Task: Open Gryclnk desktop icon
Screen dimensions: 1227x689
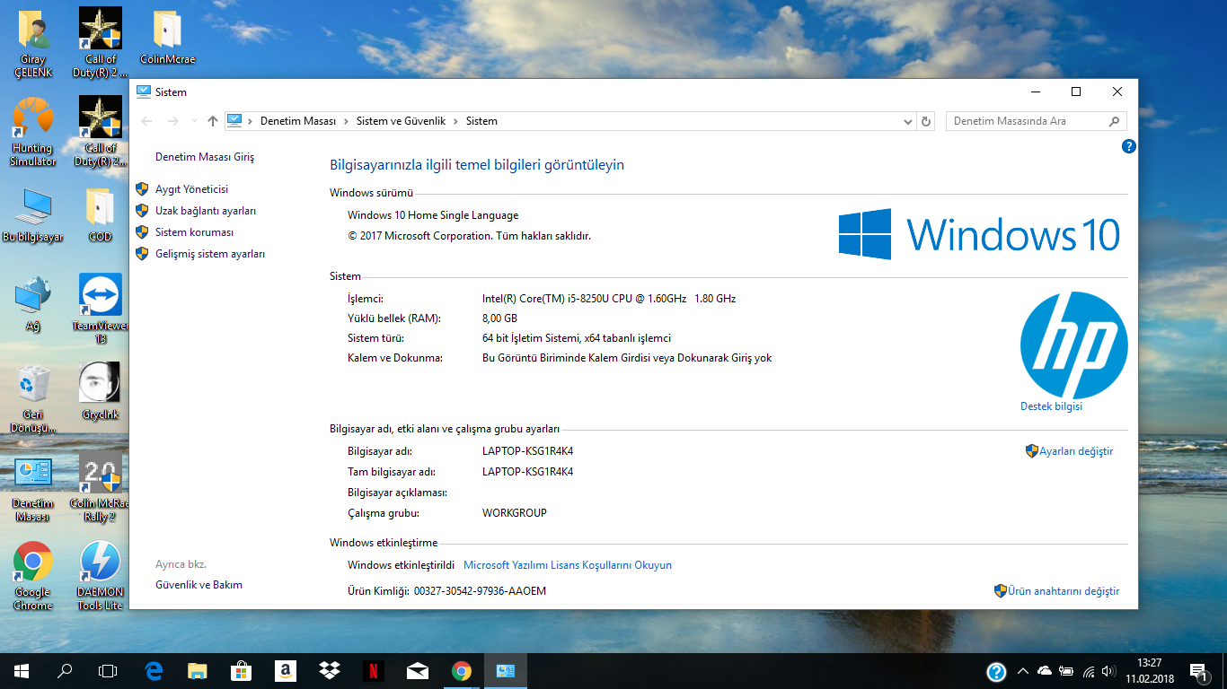Action: pos(101,392)
